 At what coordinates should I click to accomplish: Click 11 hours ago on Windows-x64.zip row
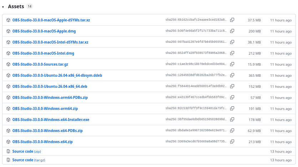[281, 142]
